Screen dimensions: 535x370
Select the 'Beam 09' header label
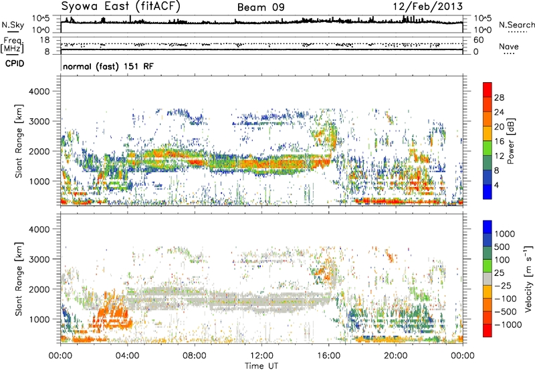click(261, 7)
